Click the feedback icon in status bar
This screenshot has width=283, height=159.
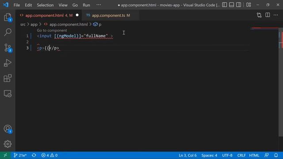(x=267, y=155)
